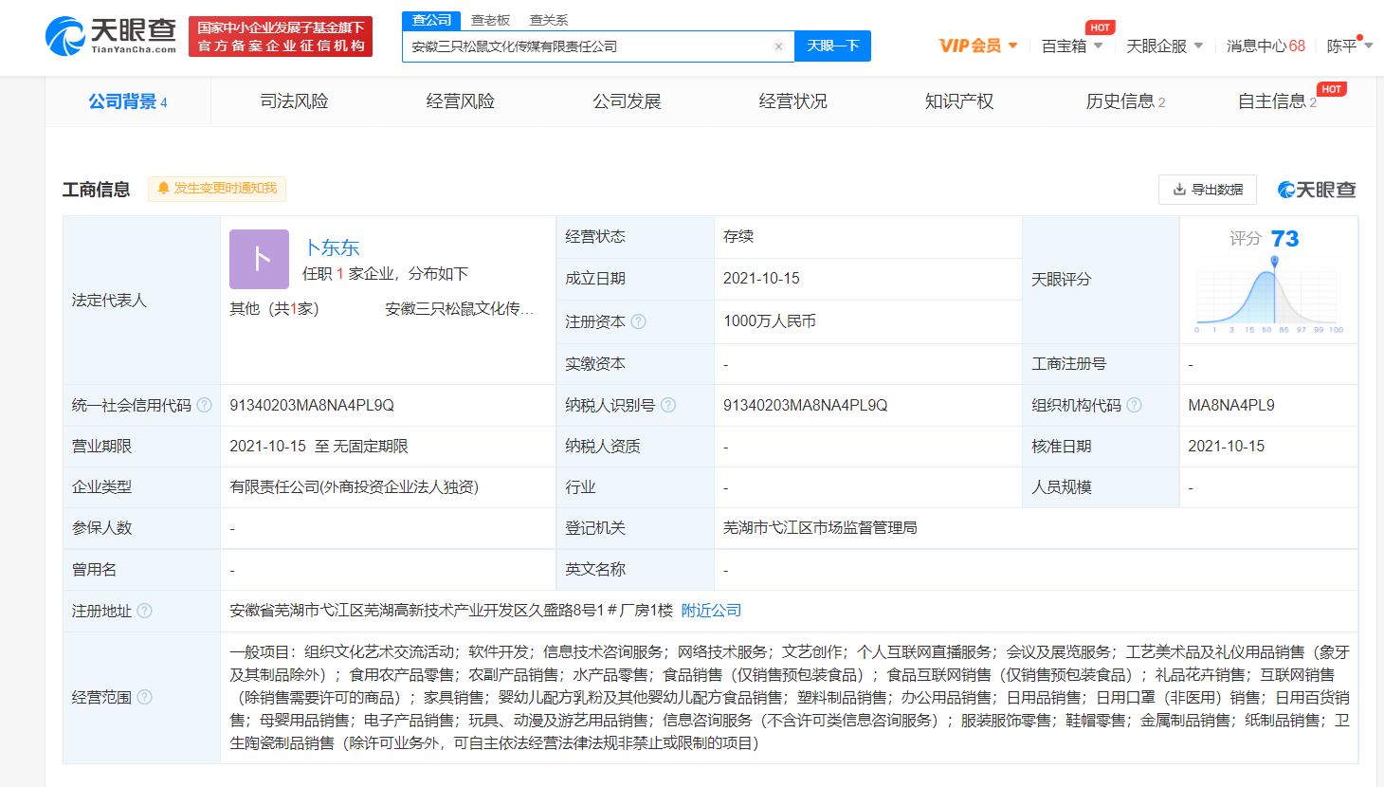Click the 营业期限 value 2021-10-15 至 无固定期限
This screenshot has height=787, width=1384.
pyautogui.click(x=319, y=446)
